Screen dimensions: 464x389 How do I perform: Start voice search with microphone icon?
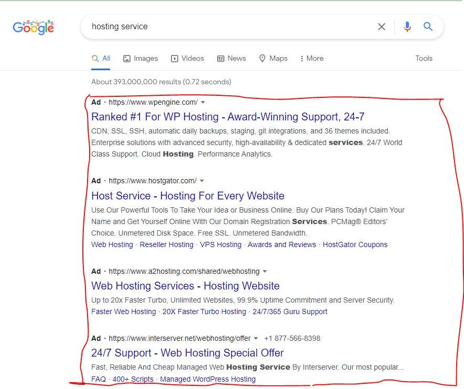pyautogui.click(x=407, y=27)
